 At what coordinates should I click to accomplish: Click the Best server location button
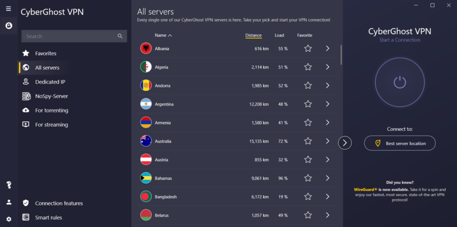400,143
